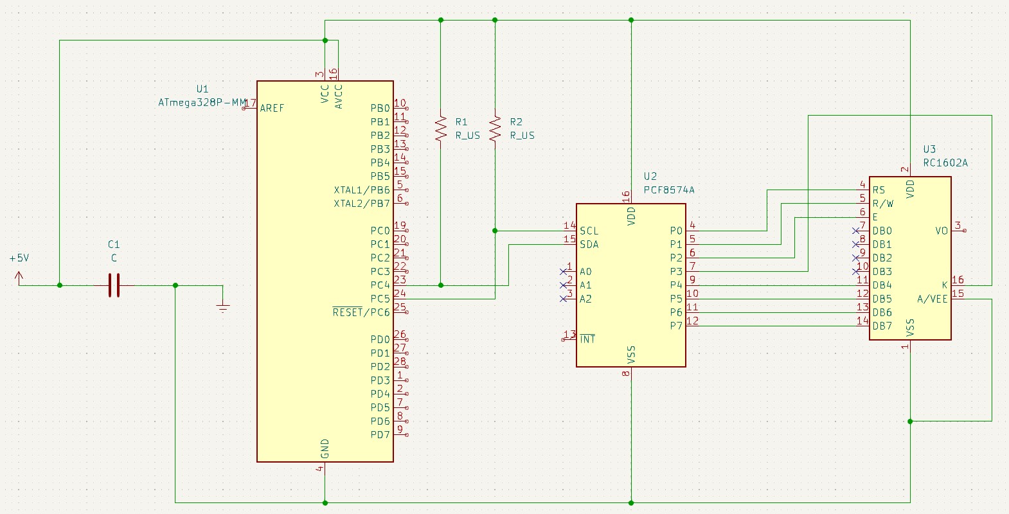Select the VSS pin label on U2

(x=631, y=355)
